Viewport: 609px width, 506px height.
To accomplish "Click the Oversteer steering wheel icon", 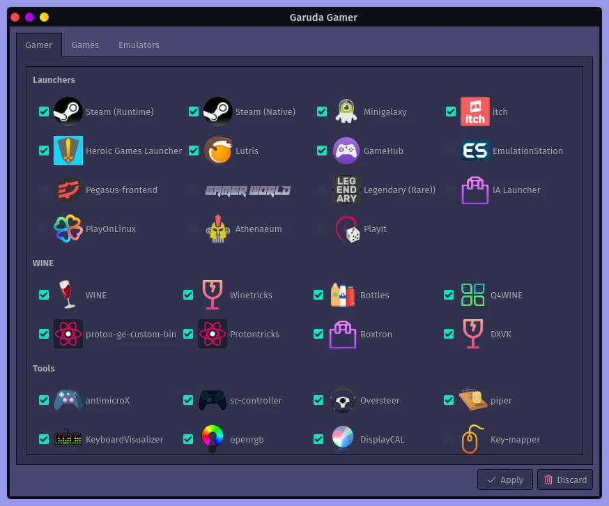I will tap(343, 400).
